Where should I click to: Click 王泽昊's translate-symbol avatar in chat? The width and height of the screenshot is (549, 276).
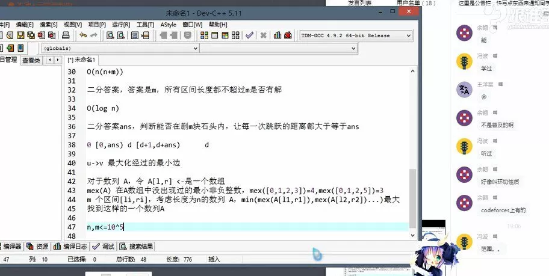pos(464,90)
